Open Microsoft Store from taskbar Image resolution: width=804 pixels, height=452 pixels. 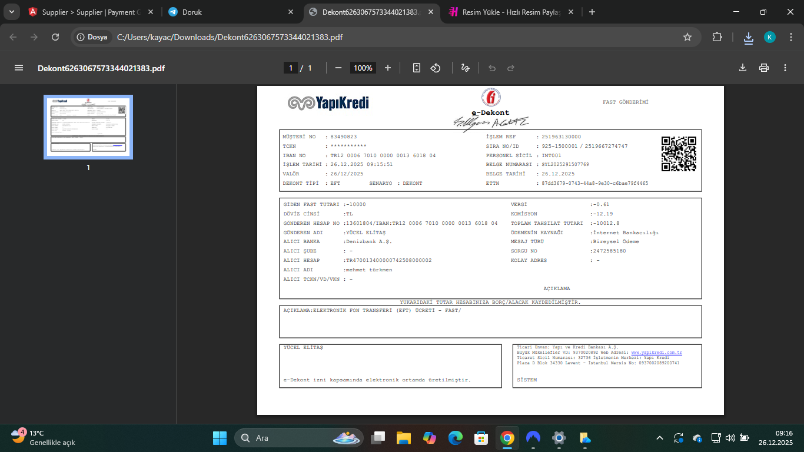[x=481, y=438]
